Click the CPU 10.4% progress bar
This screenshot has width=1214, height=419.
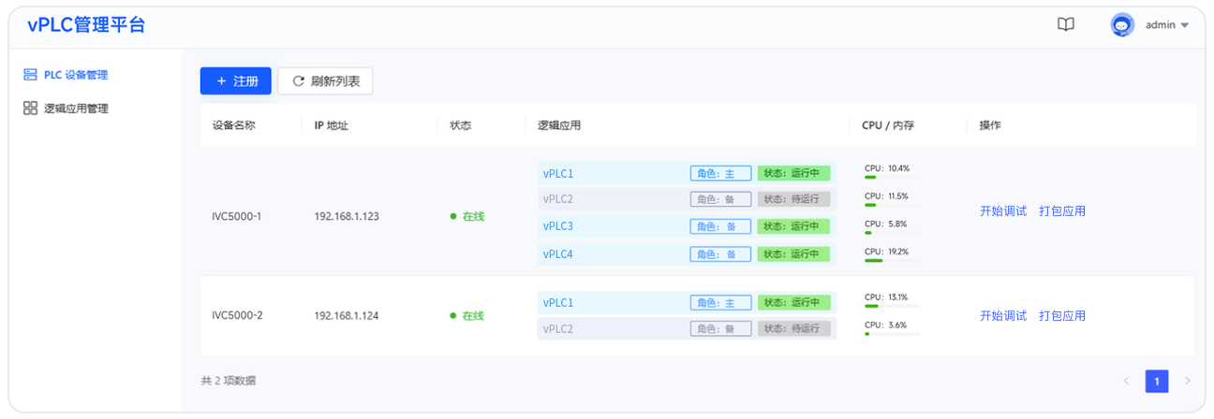pyautogui.click(x=893, y=177)
